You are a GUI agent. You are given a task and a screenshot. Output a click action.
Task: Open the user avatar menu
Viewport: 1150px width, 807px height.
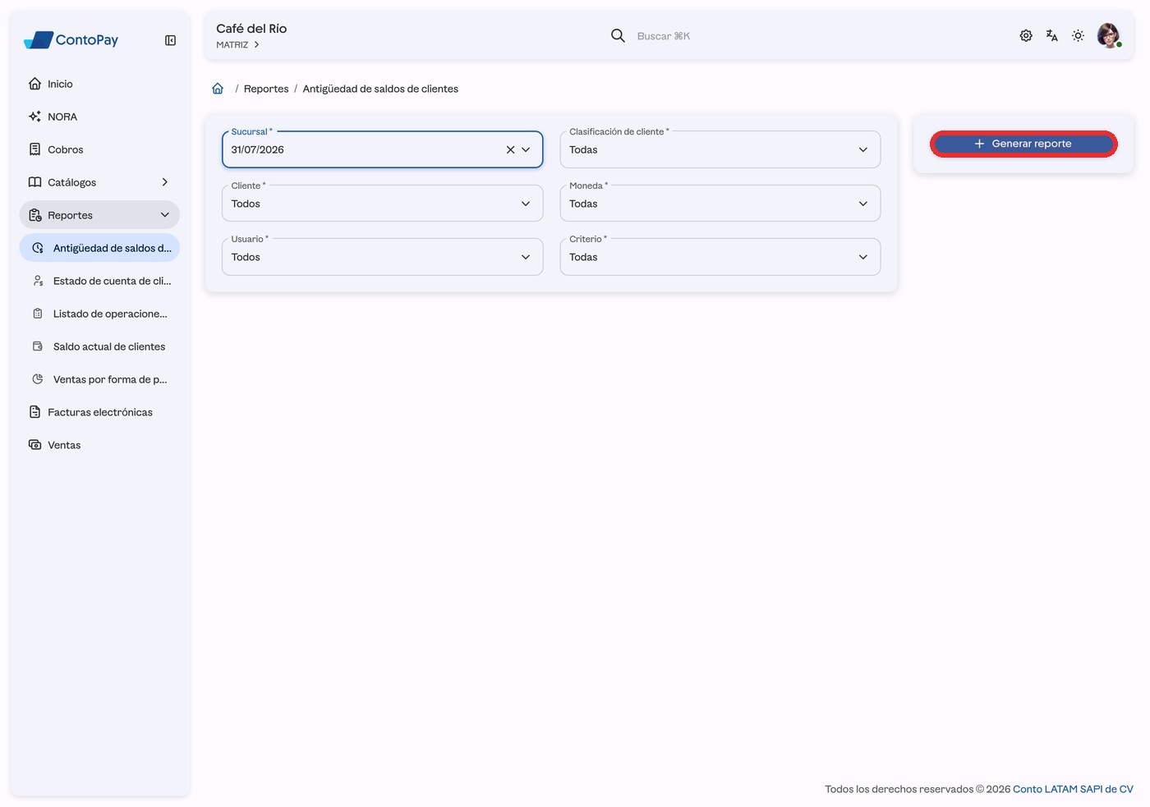(1109, 35)
